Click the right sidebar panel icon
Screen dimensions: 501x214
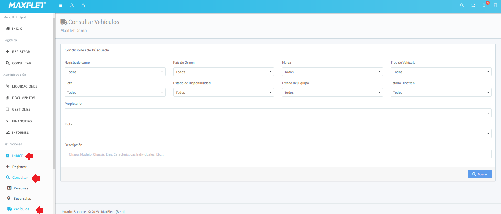click(495, 6)
